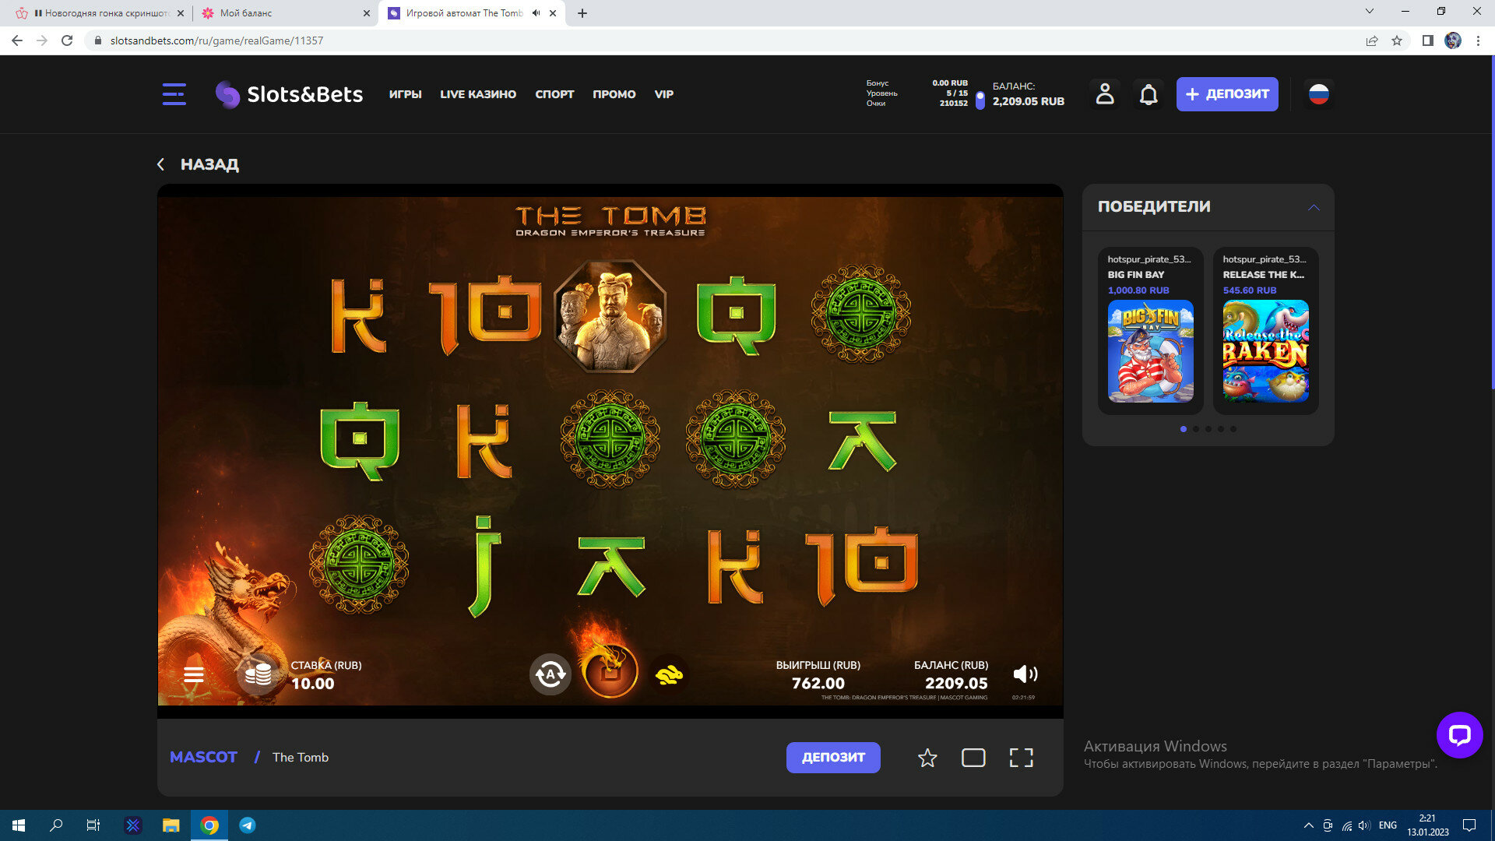Go back using НАЗАД chevron
The width and height of the screenshot is (1495, 841).
(x=161, y=164)
